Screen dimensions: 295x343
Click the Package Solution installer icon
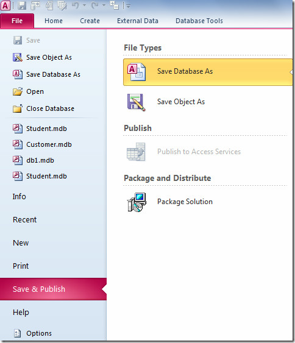click(137, 202)
